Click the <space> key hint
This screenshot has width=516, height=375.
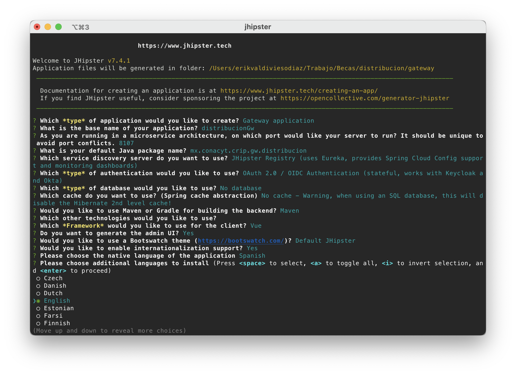[x=252, y=263]
